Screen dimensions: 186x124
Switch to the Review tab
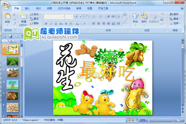[x=79, y=8]
